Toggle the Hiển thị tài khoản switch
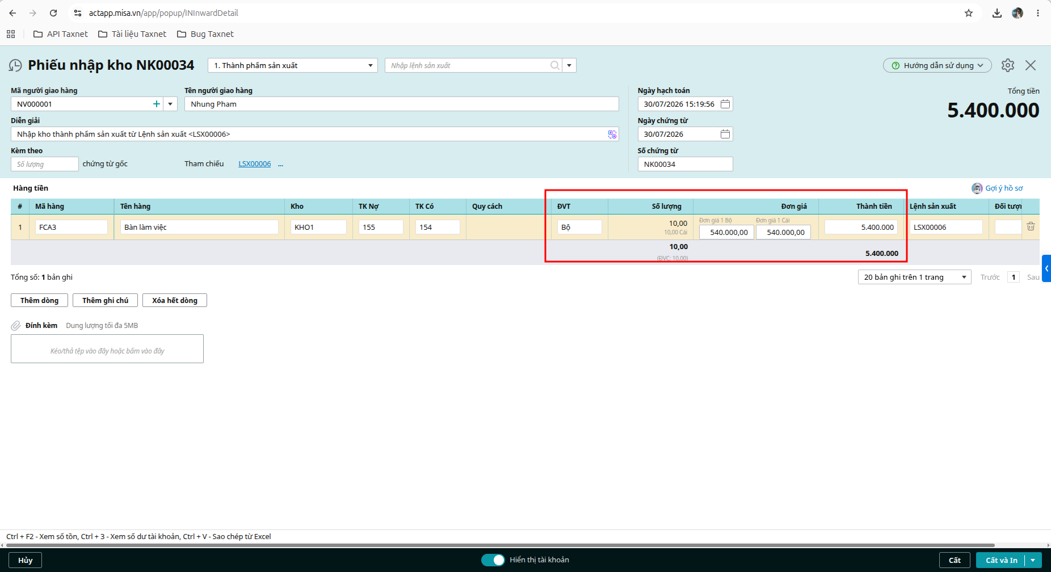Image resolution: width=1051 pixels, height=572 pixels. 493,560
